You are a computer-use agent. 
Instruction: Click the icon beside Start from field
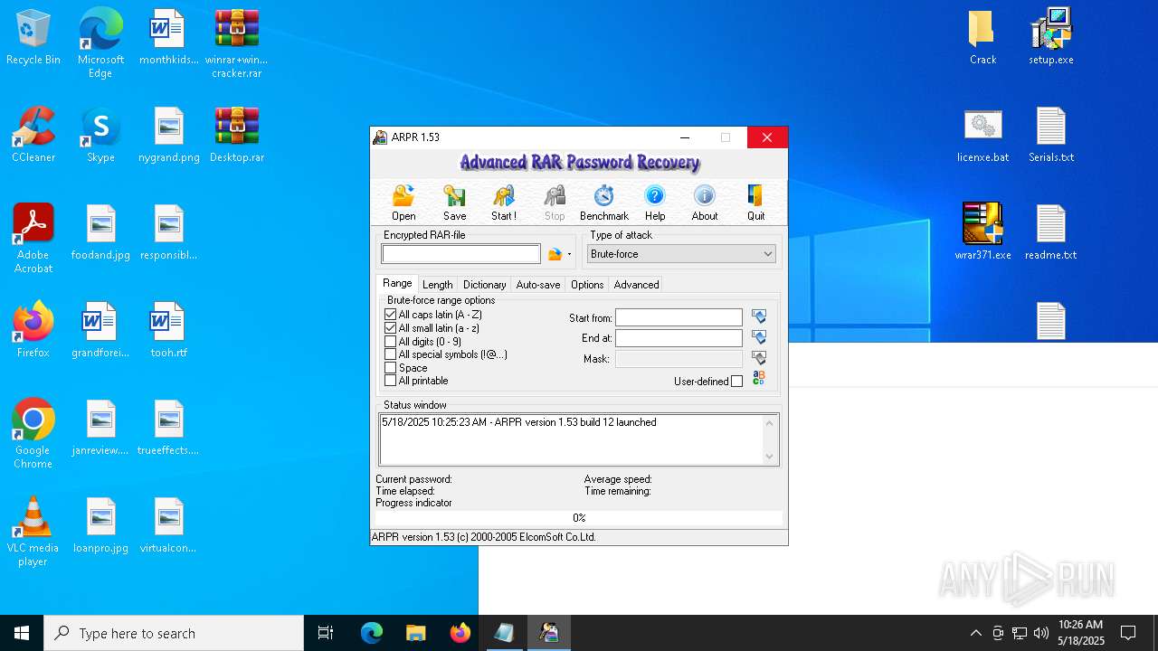(x=759, y=317)
